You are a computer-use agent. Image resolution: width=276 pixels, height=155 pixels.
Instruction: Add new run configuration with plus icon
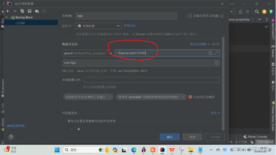[x=8, y=11]
